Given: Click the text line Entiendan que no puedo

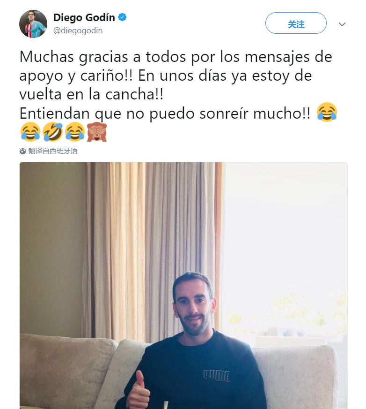Looking at the screenshot, I should [165, 114].
